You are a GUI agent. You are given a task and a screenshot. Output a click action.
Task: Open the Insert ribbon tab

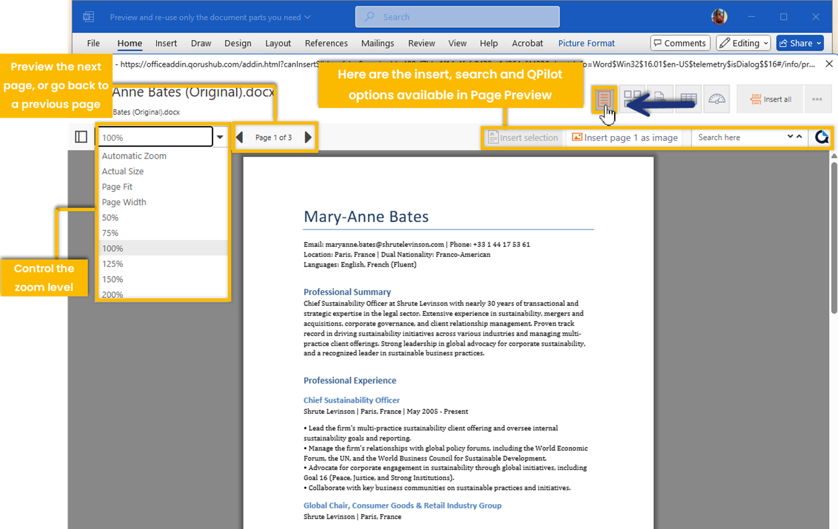click(166, 43)
